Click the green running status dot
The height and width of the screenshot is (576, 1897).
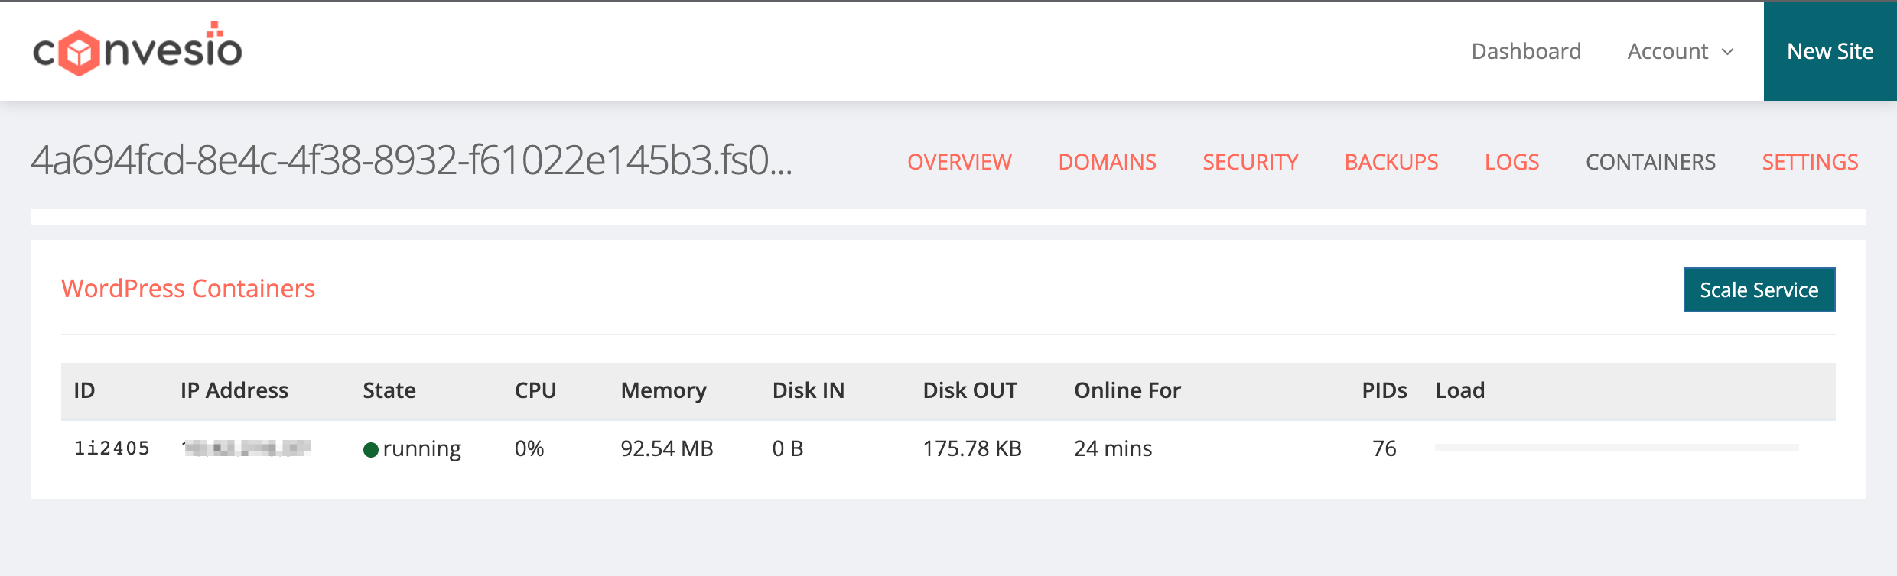click(x=371, y=450)
